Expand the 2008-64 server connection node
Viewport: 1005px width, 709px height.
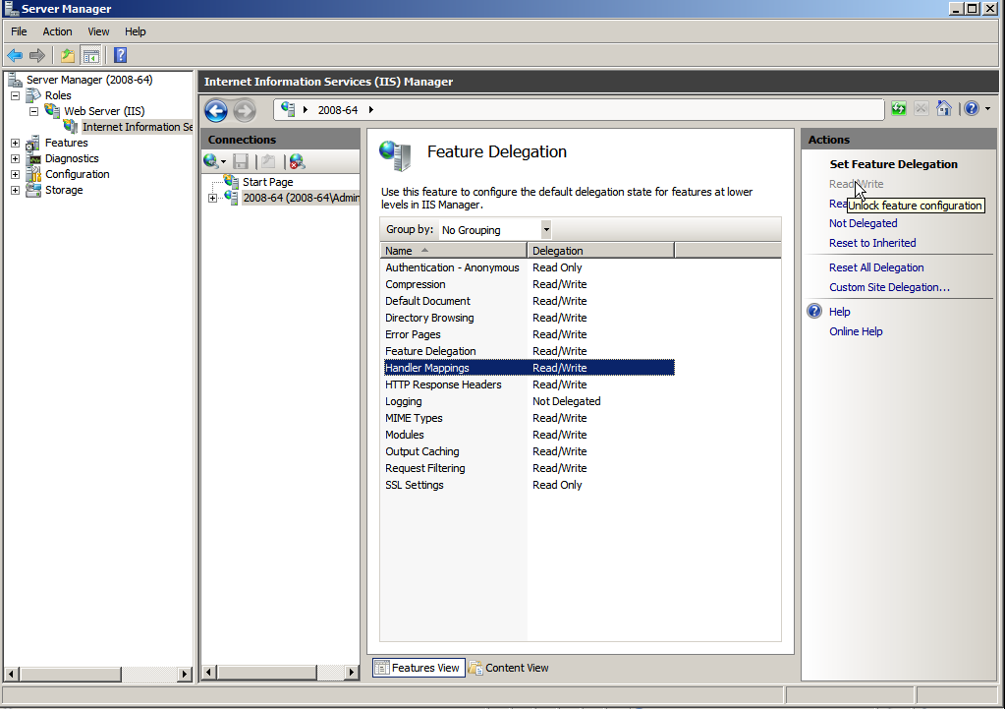[x=212, y=198]
